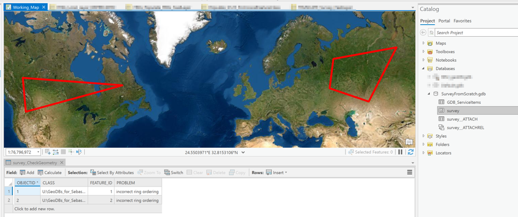Select the Databases folder icon

(x=430, y=69)
